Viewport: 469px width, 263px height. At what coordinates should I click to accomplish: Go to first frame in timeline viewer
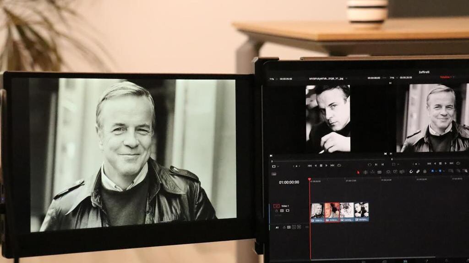click(x=429, y=163)
